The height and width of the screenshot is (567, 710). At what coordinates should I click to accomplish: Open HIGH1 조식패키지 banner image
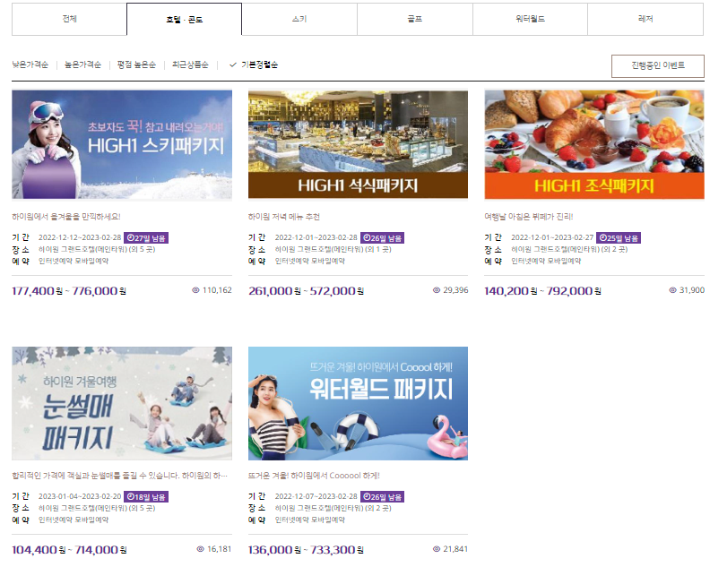tap(594, 144)
